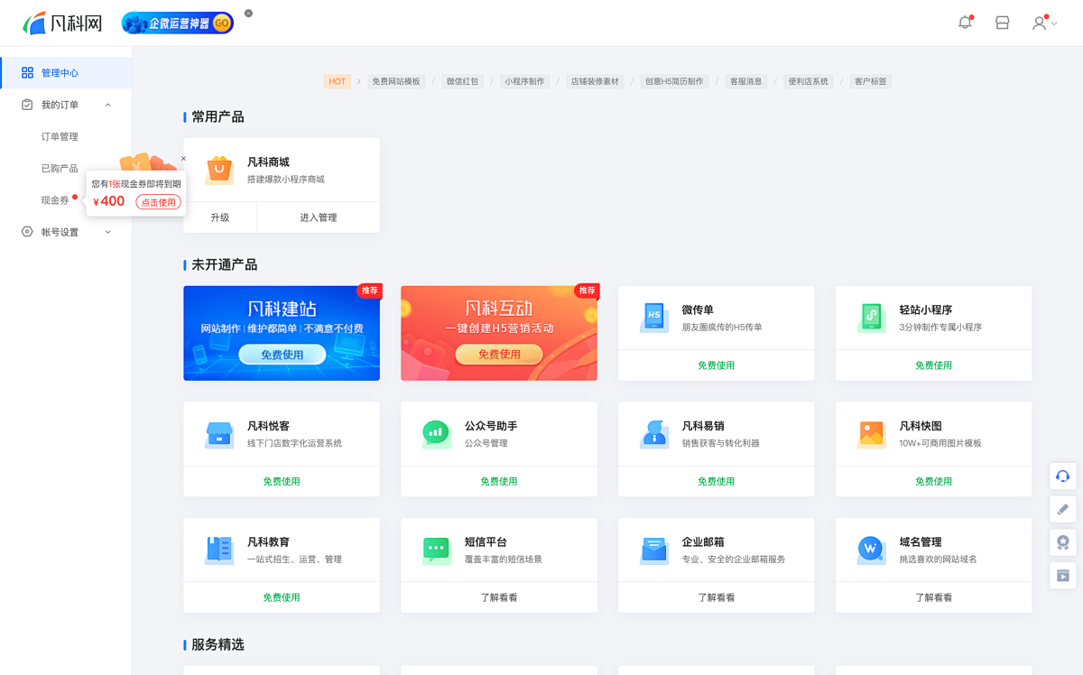The height and width of the screenshot is (675, 1083).
Task: Click the 微传单 H5 icon
Action: coord(653,318)
